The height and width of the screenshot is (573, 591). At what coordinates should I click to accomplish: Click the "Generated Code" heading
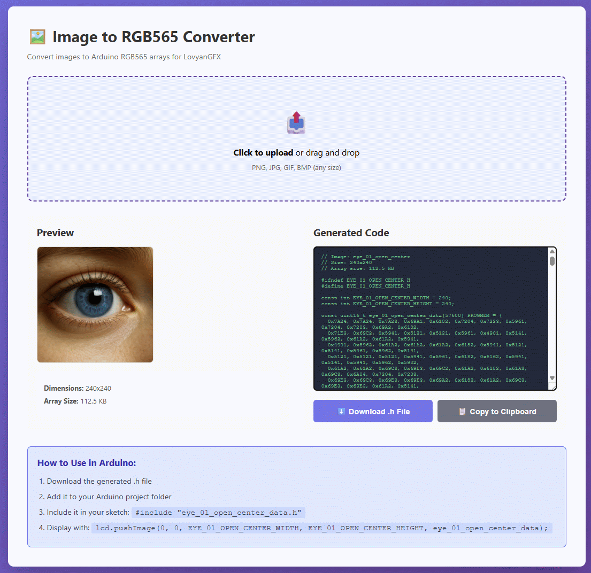(x=351, y=233)
